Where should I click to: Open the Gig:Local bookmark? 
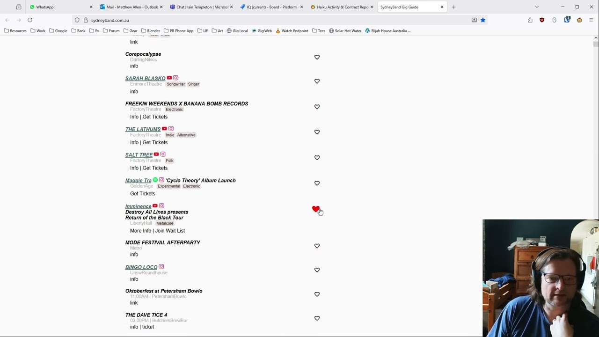237,31
